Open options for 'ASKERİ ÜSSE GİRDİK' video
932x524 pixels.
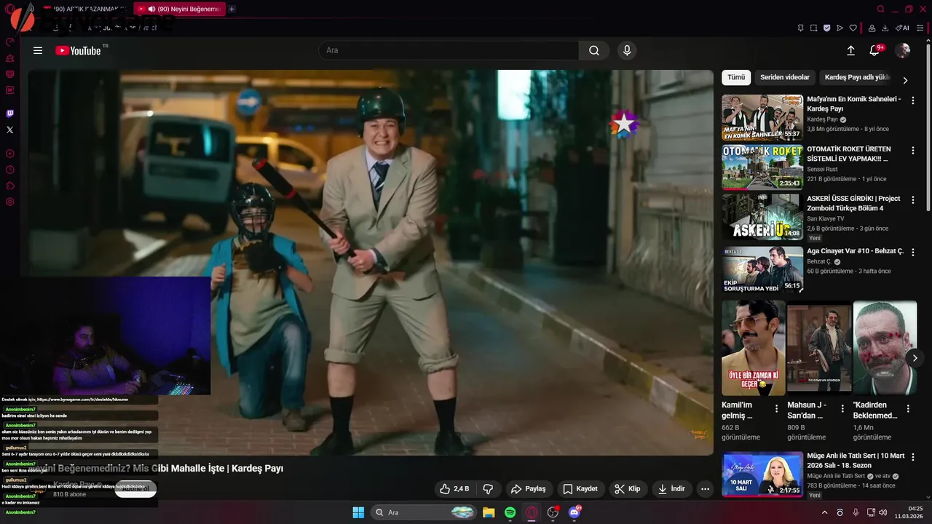tap(913, 199)
